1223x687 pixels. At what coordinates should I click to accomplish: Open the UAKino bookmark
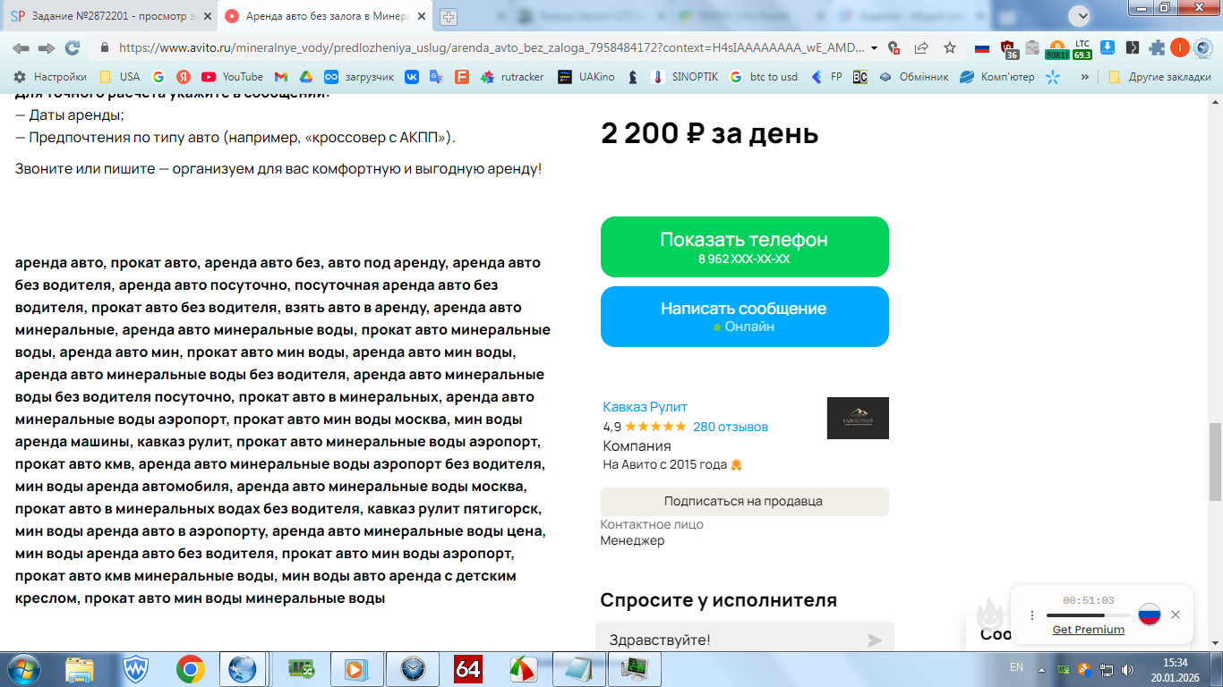point(586,77)
